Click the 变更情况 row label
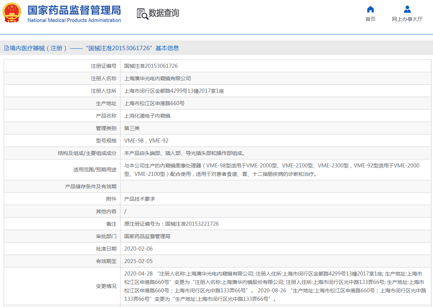 click(x=106, y=286)
